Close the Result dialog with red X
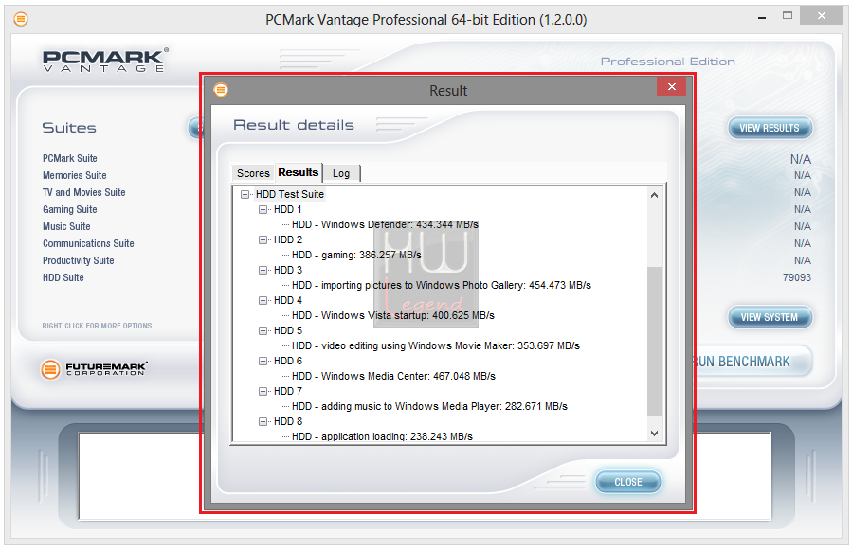 672,87
